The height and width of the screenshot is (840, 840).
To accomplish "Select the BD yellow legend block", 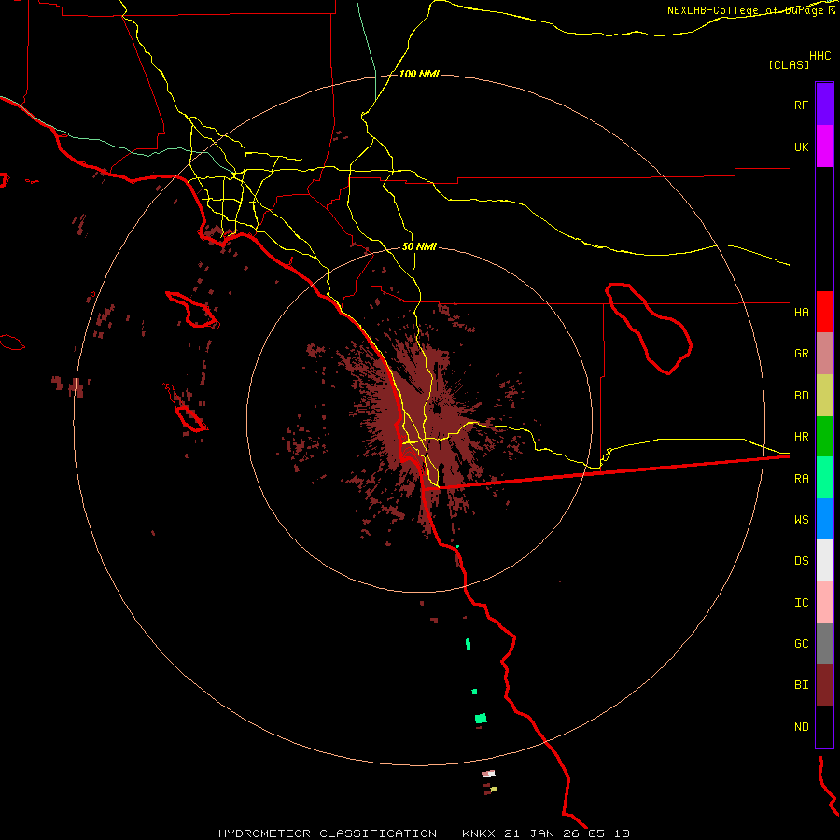I will [824, 396].
